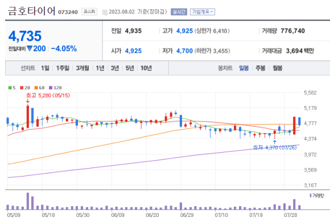Select the 5년 line chart tab
The image size is (330, 222).
pos(130,68)
